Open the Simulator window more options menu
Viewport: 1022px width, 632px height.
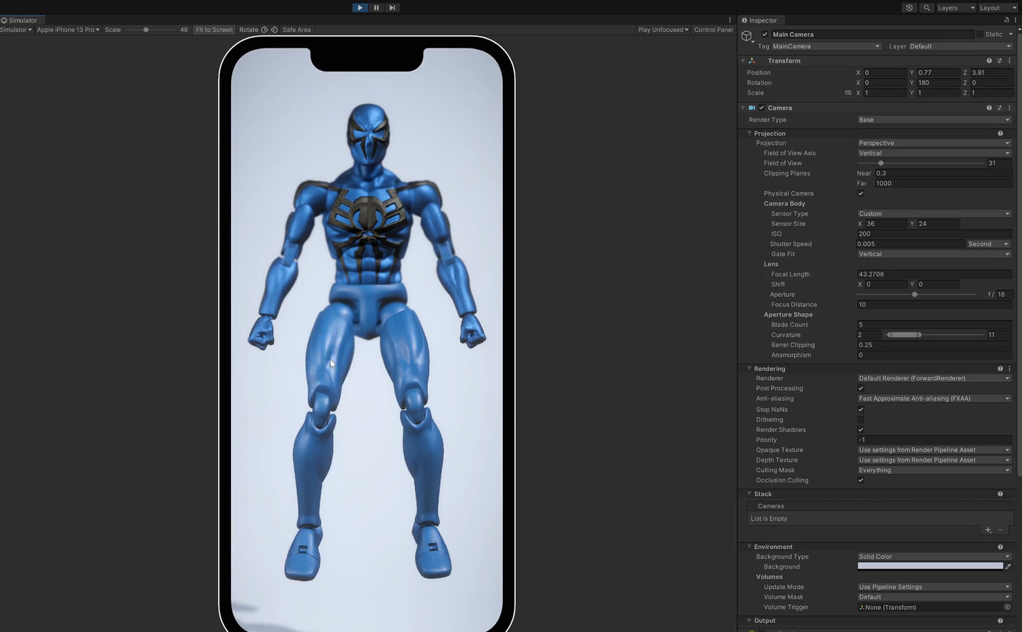tap(730, 20)
